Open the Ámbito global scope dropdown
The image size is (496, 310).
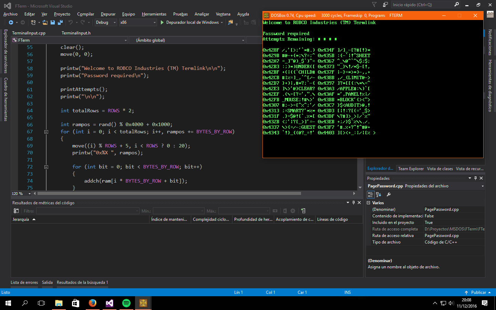(187, 40)
